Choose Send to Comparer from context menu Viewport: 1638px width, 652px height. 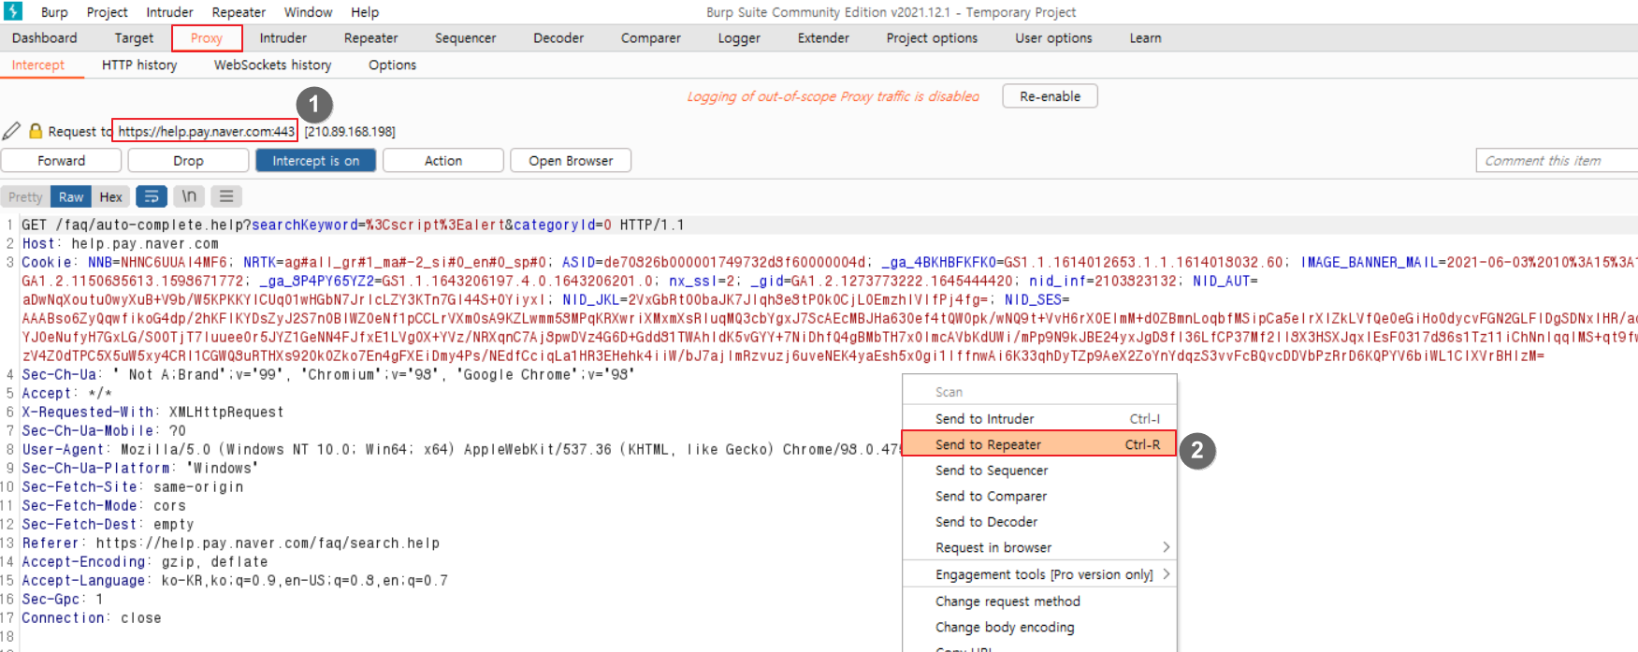tap(1039, 496)
